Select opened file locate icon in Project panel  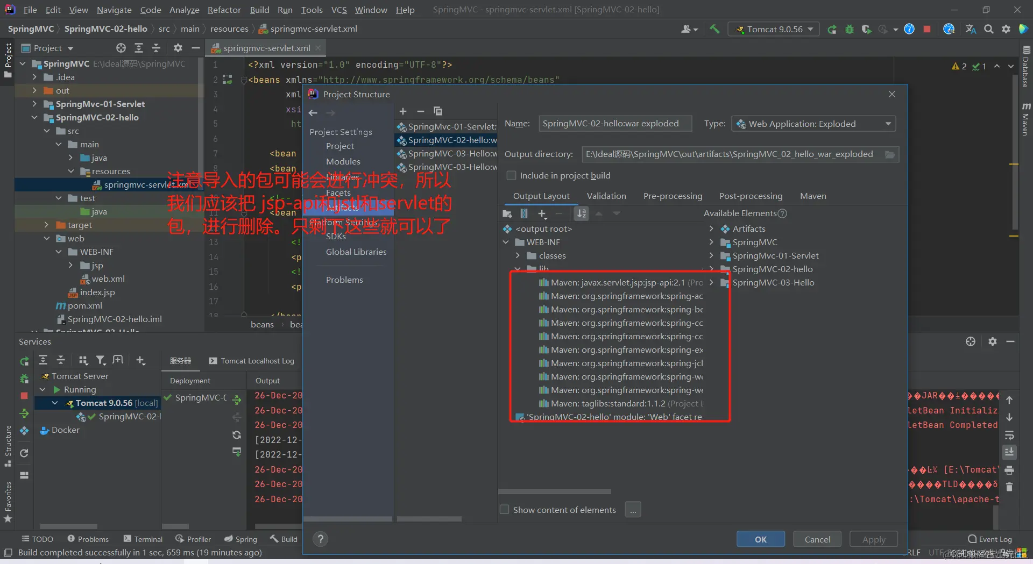pyautogui.click(x=121, y=48)
